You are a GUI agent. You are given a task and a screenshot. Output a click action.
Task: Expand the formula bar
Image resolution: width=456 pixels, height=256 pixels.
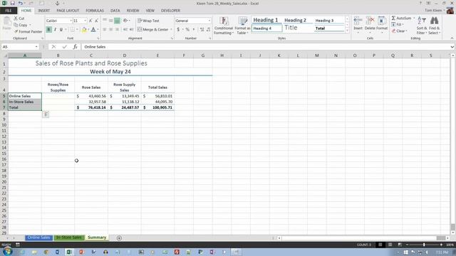452,47
